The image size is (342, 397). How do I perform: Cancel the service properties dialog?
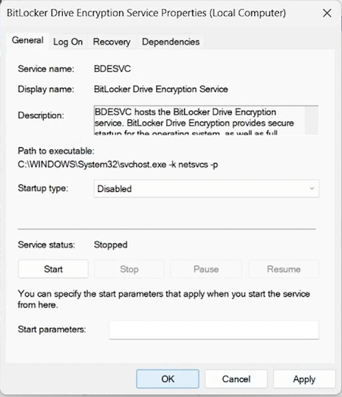point(236,379)
